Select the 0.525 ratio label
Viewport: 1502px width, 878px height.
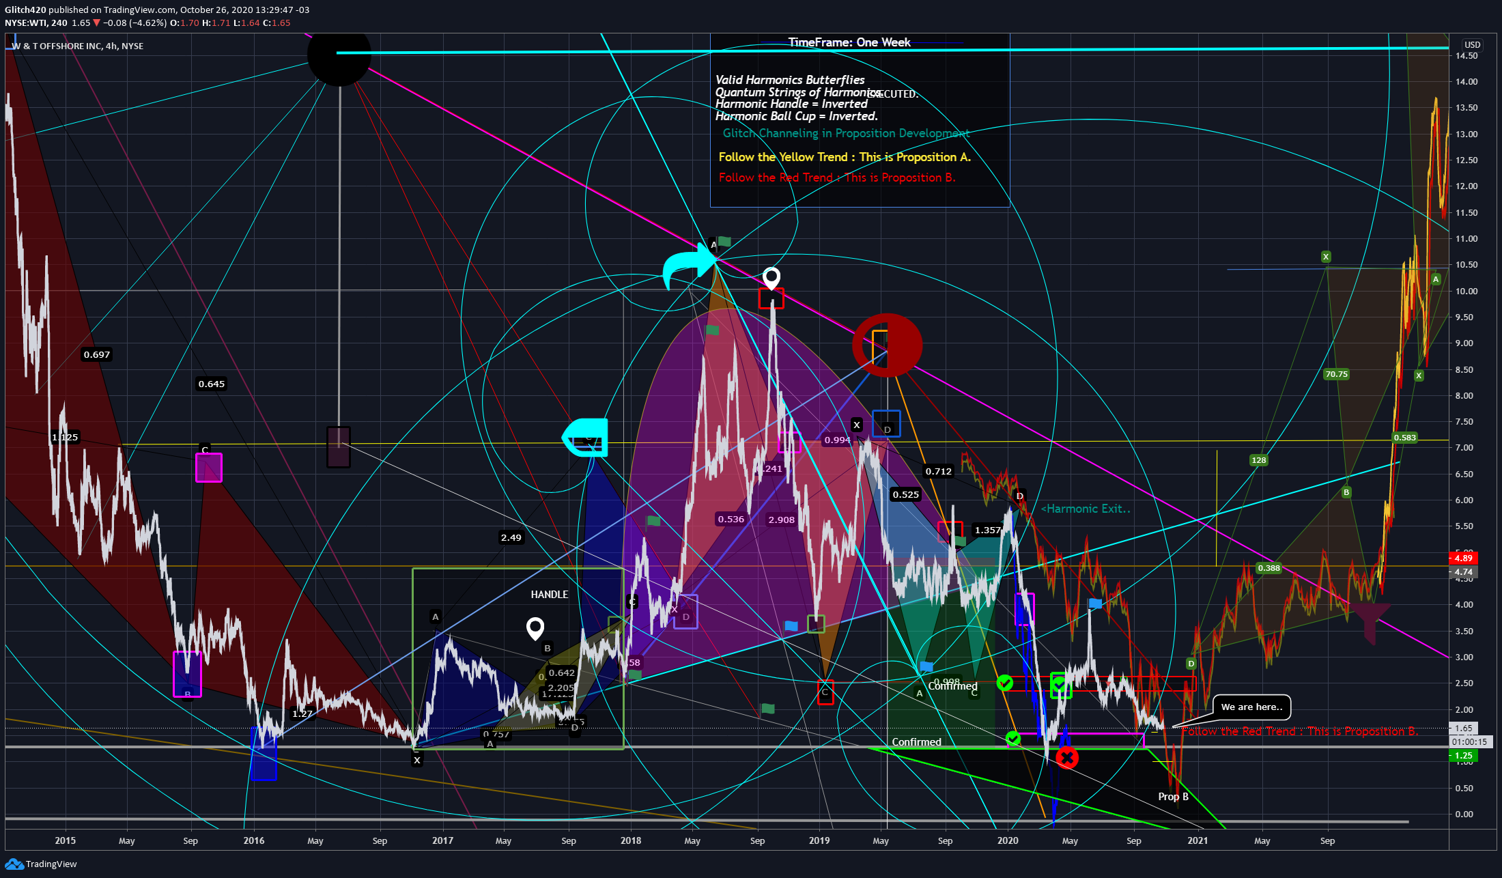coord(906,494)
